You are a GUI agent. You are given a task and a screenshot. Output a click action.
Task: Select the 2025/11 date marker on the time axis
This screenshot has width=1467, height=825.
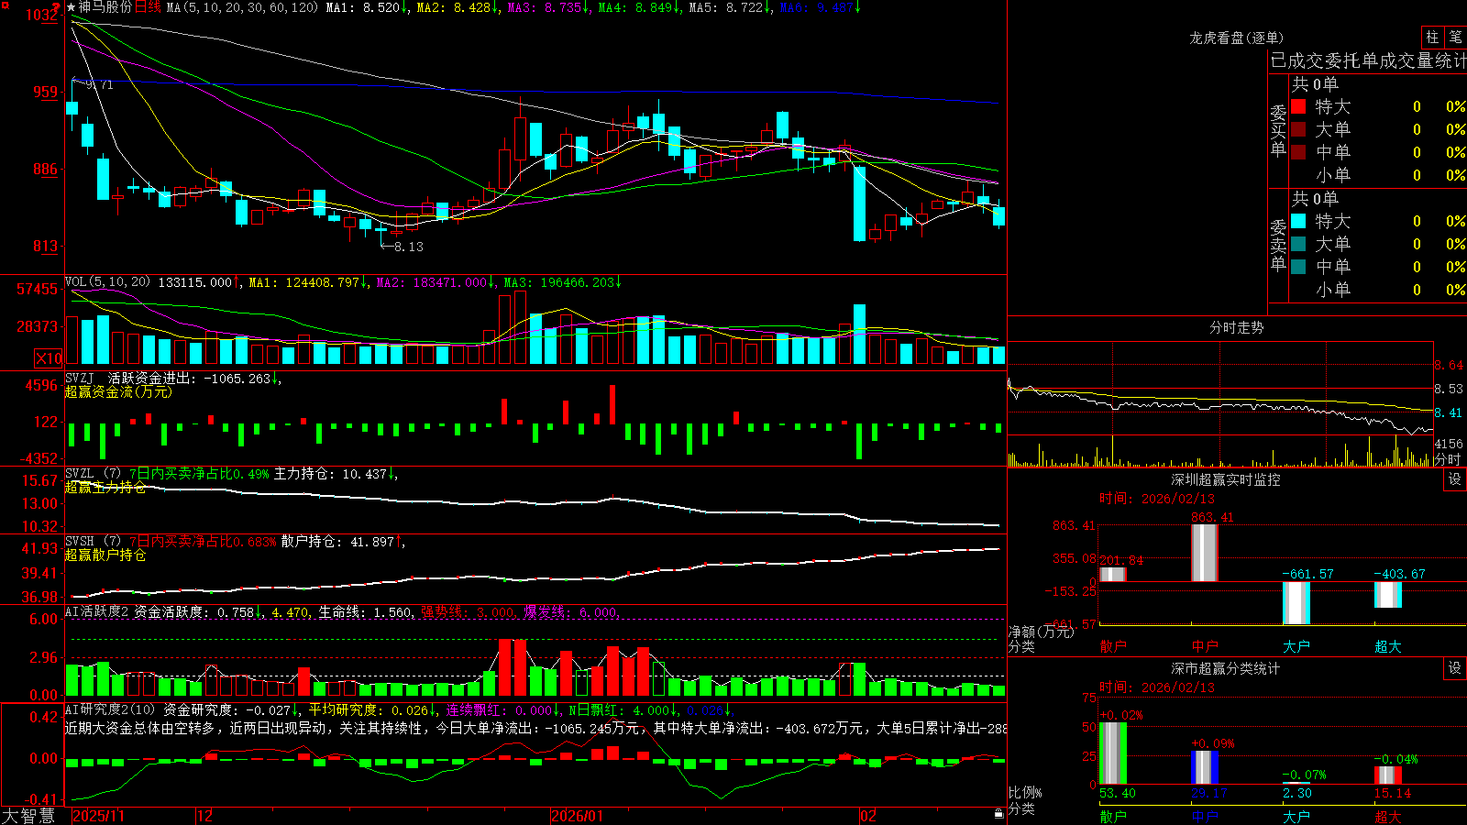[98, 816]
